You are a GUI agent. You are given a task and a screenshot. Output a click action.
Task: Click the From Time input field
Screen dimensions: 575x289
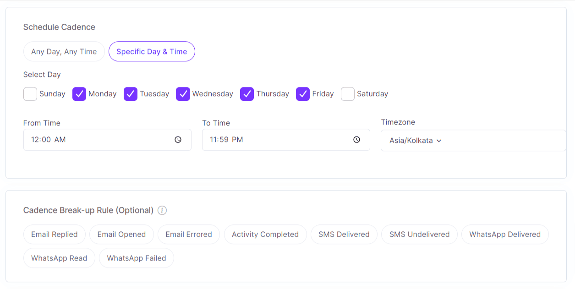click(92, 139)
